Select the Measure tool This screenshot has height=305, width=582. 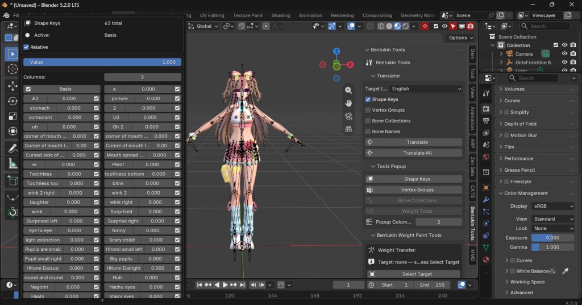click(x=13, y=163)
